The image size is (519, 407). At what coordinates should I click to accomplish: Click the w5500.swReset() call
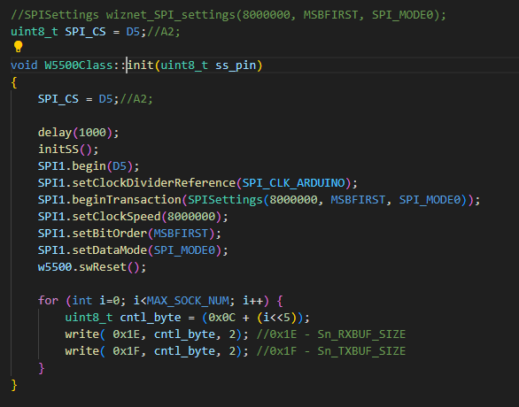click(92, 267)
